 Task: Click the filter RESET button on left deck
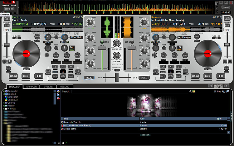click(x=56, y=48)
